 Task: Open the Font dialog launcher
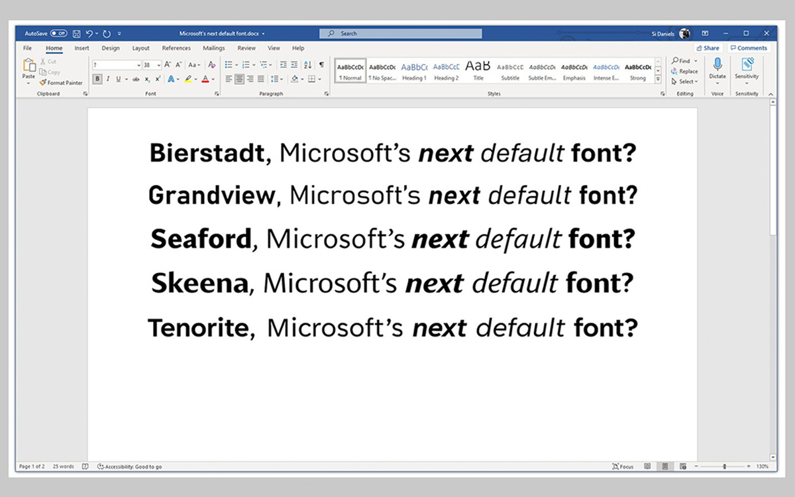(217, 94)
